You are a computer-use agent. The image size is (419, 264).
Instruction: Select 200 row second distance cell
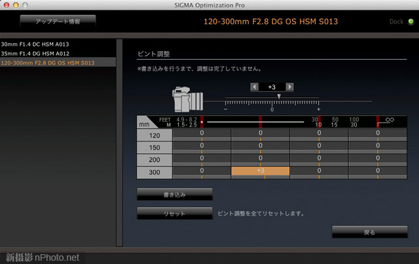pos(261,160)
